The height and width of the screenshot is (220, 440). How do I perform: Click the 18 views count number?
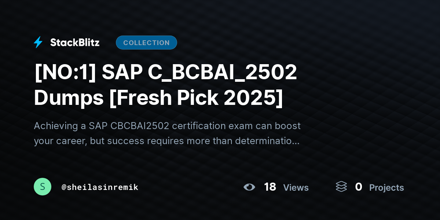point(270,187)
